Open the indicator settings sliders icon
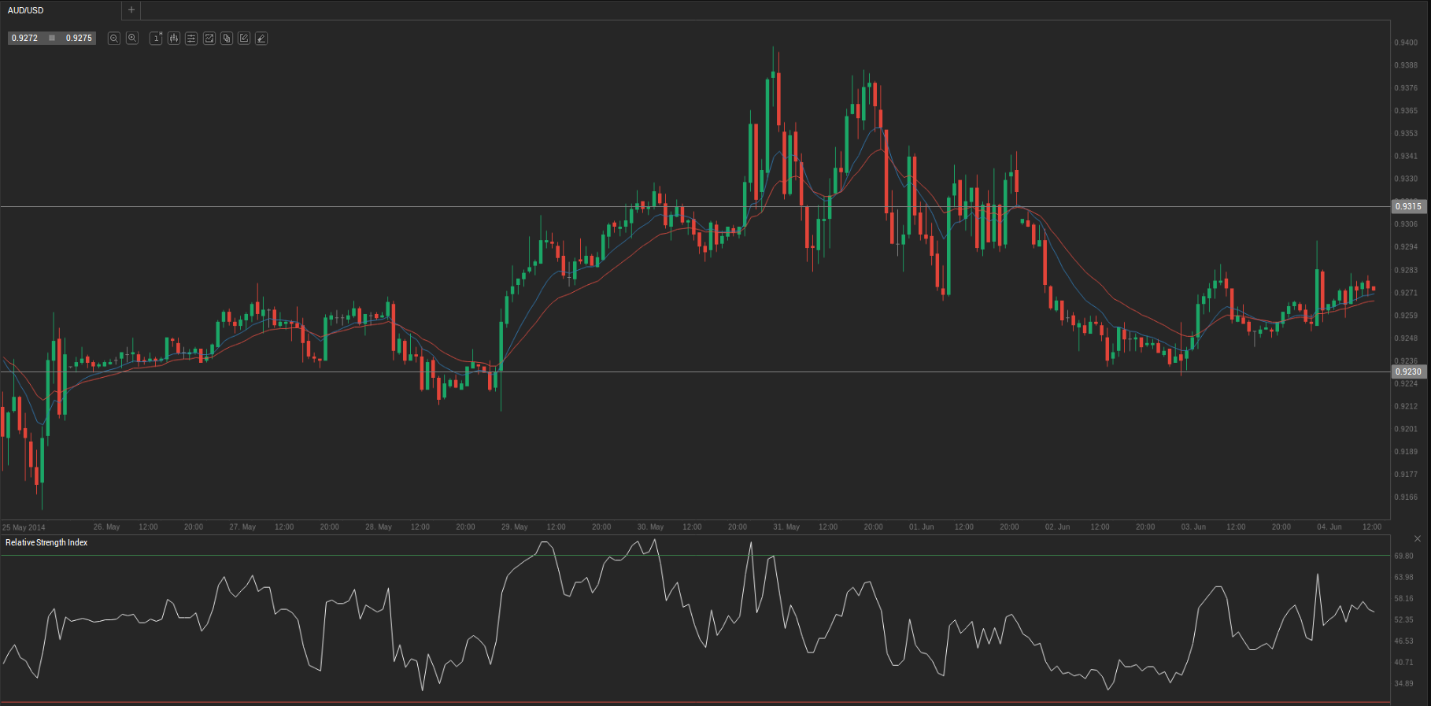1431x706 pixels. click(191, 38)
